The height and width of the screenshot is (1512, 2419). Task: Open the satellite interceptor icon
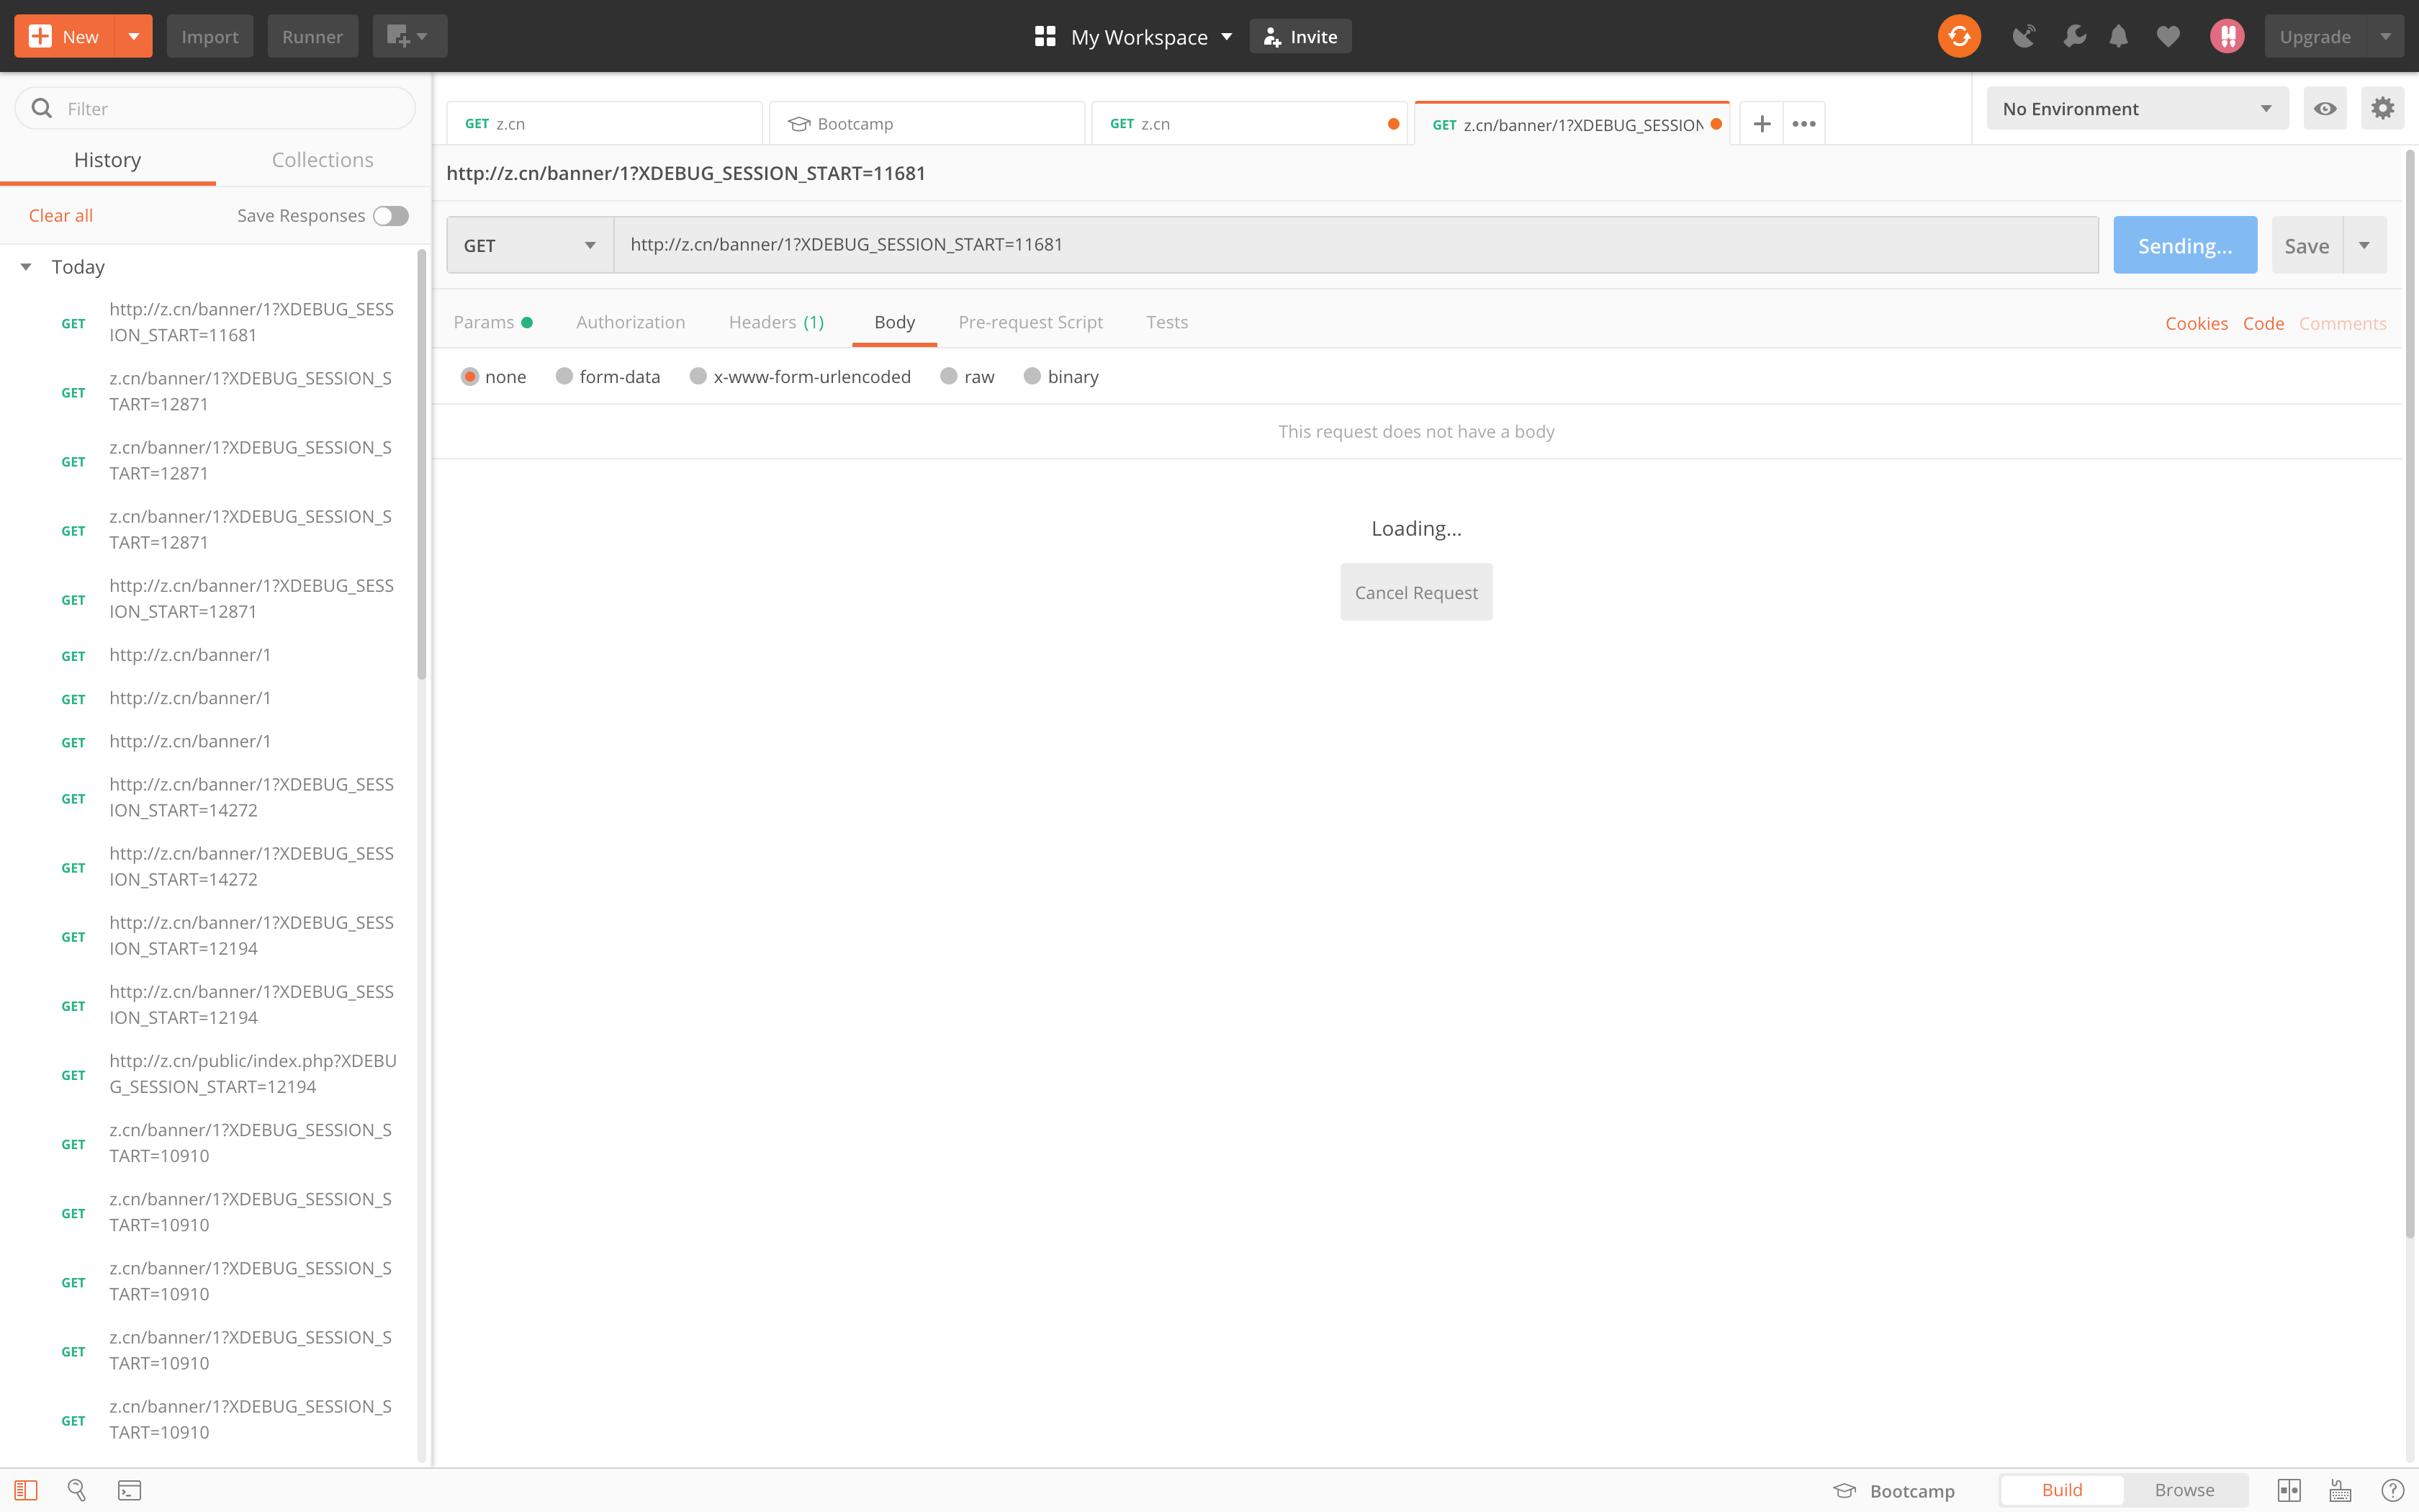click(2023, 37)
